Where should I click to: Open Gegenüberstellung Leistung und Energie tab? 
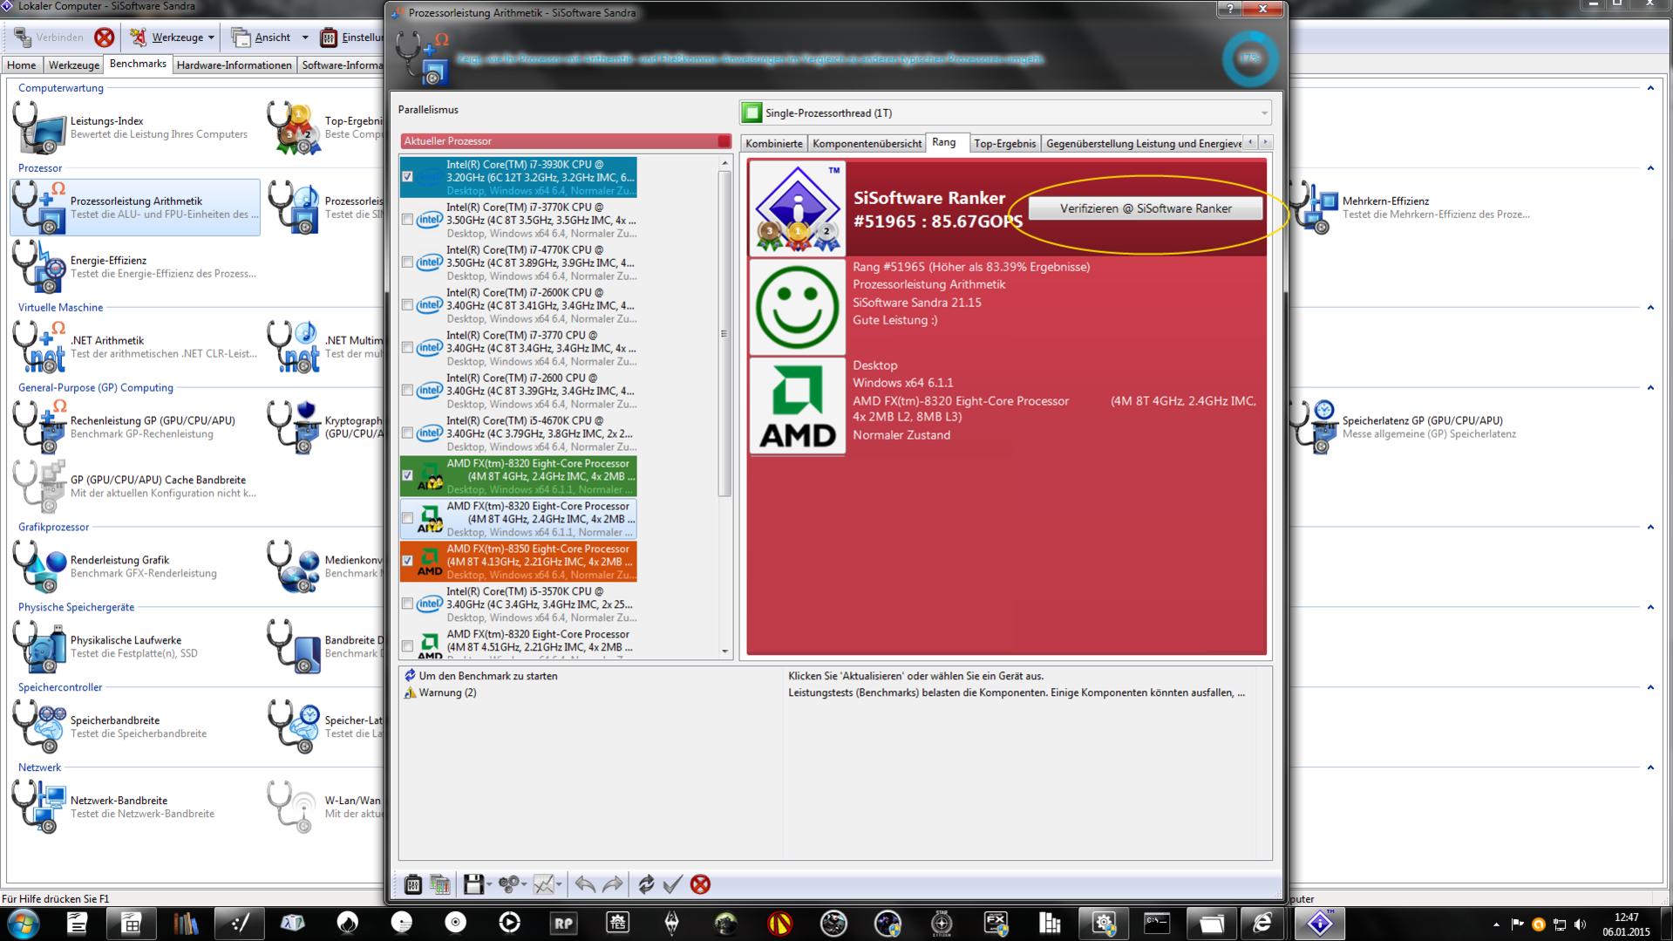[1143, 144]
